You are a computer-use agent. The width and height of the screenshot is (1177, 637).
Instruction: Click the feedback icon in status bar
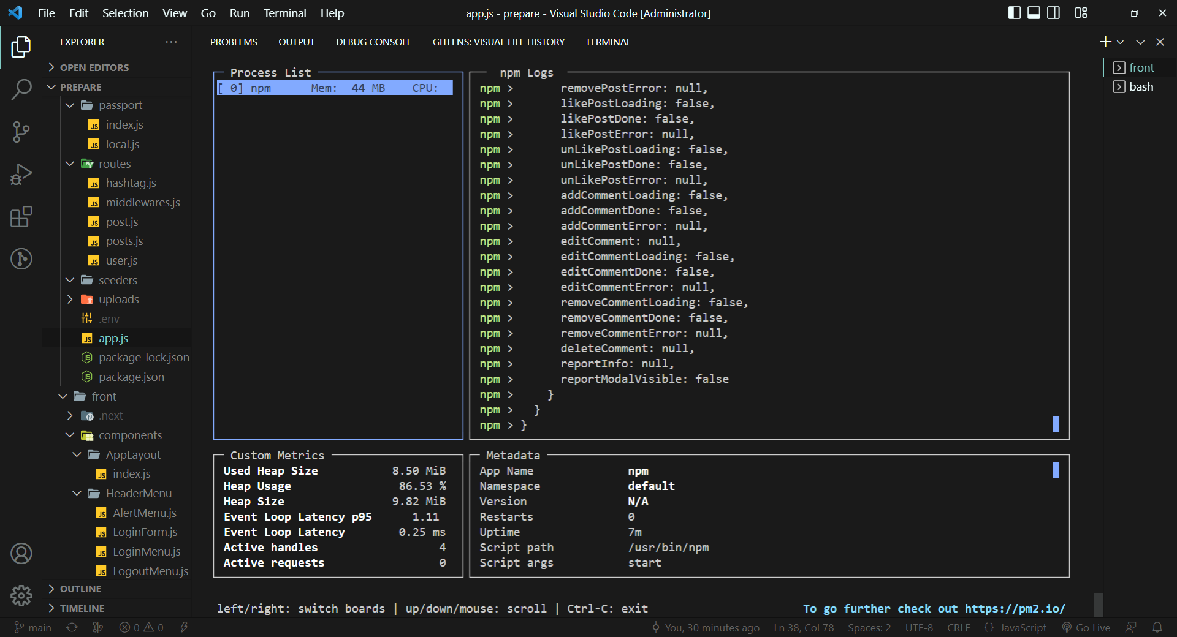(1131, 628)
